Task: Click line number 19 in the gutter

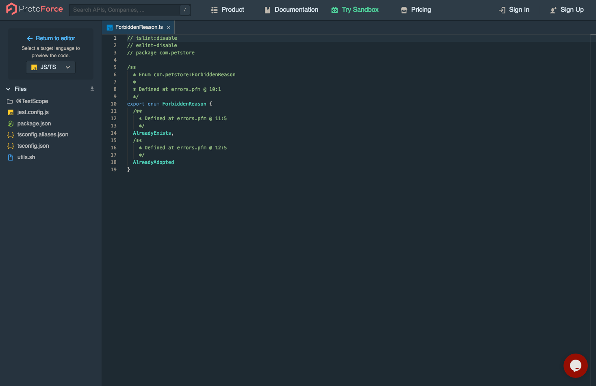Action: [x=113, y=170]
